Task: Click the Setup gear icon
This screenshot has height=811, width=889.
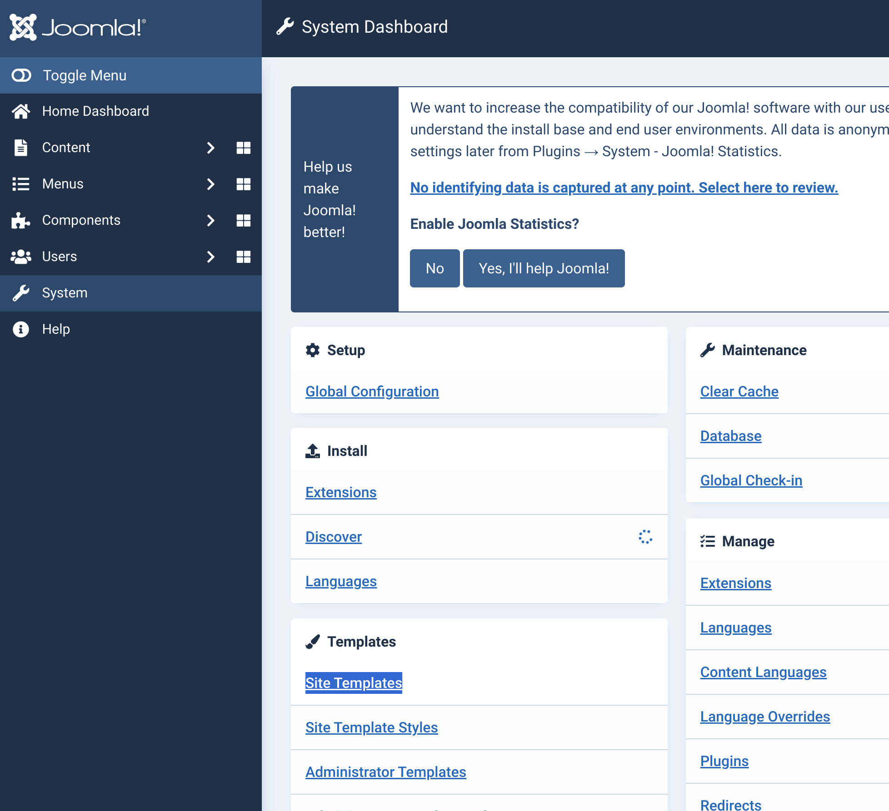Action: (x=313, y=350)
